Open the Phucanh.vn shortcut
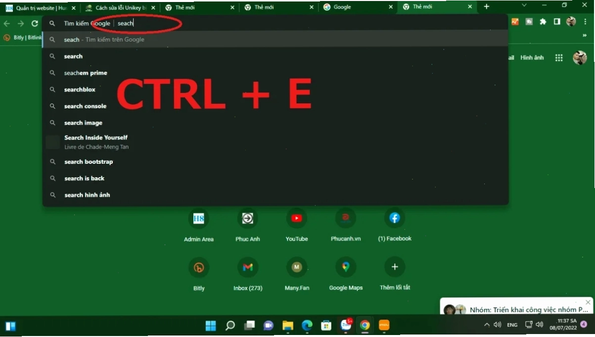This screenshot has width=595, height=337. (x=346, y=226)
